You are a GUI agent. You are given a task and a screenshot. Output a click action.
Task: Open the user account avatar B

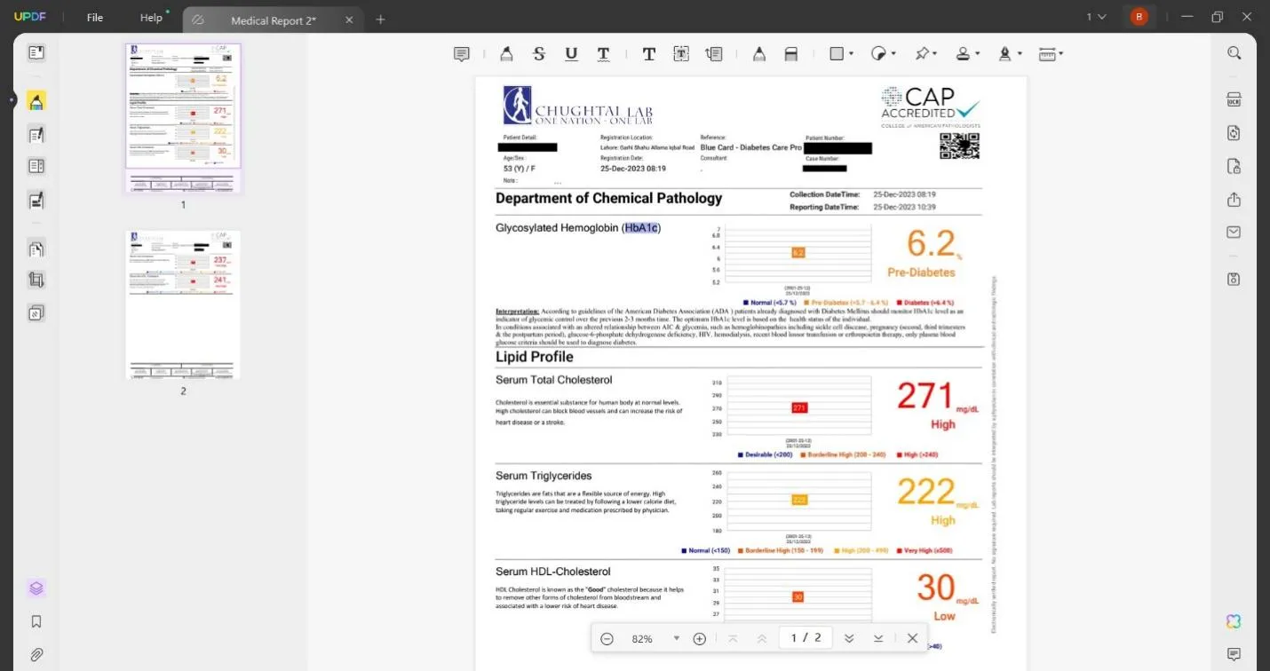pyautogui.click(x=1139, y=17)
